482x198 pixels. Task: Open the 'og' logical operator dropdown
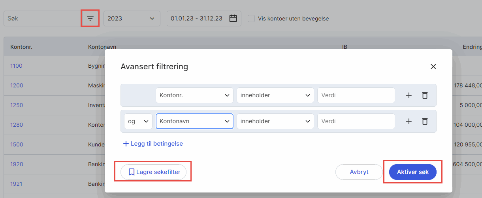tap(138, 121)
